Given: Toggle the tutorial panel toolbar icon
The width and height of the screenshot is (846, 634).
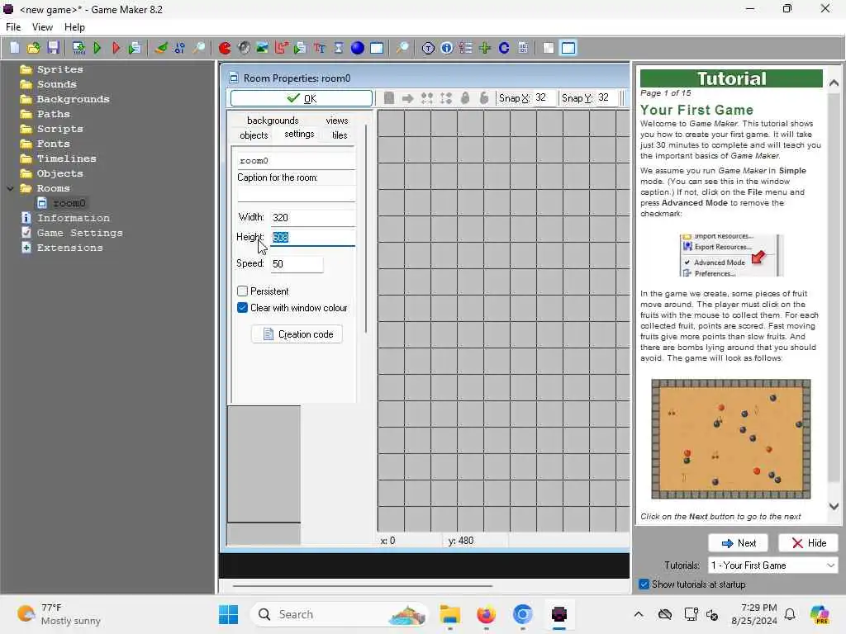Looking at the screenshot, I should pyautogui.click(x=568, y=48).
